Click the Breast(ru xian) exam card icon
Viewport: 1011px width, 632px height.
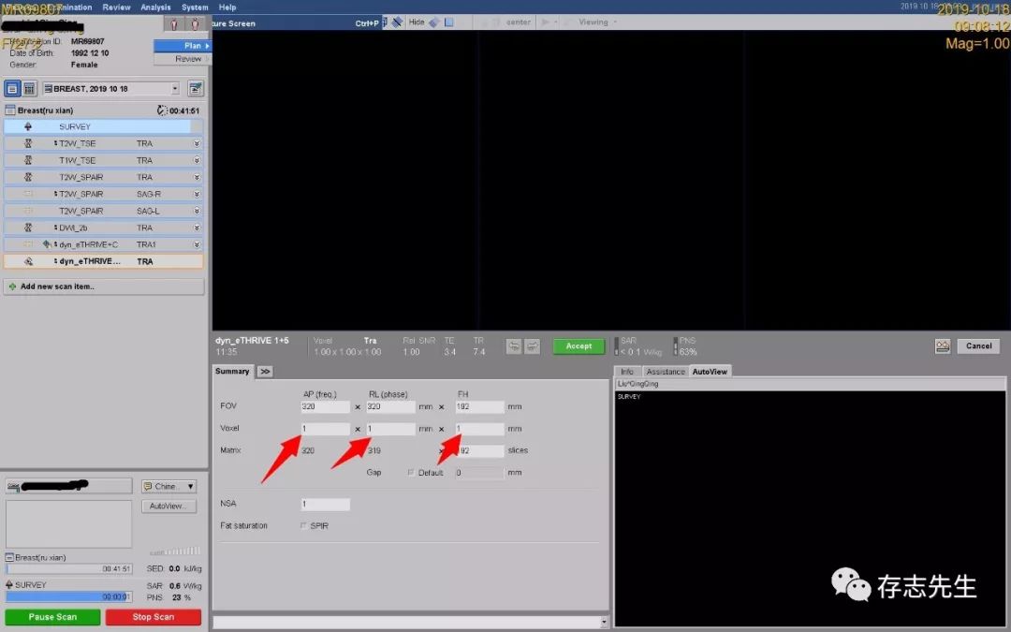click(10, 110)
